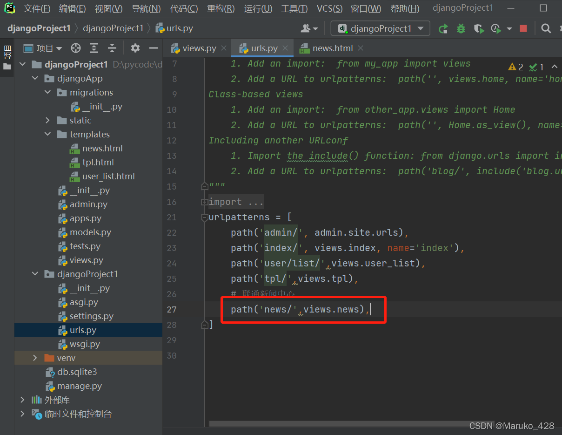The height and width of the screenshot is (435, 562).
Task: Click the select opened file target icon
Action: coord(76,48)
